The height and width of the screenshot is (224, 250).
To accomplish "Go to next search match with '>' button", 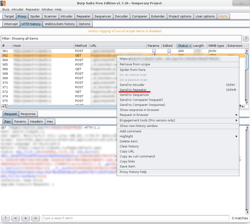I will click(35, 218).
